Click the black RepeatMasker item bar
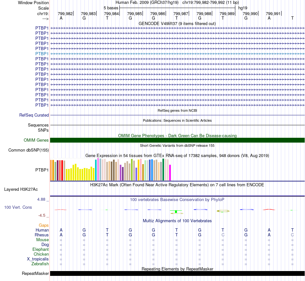The image size is (305, 281). coord(178,273)
